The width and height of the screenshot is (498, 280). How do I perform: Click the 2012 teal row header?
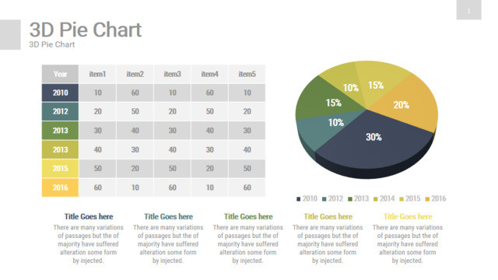[x=60, y=111]
